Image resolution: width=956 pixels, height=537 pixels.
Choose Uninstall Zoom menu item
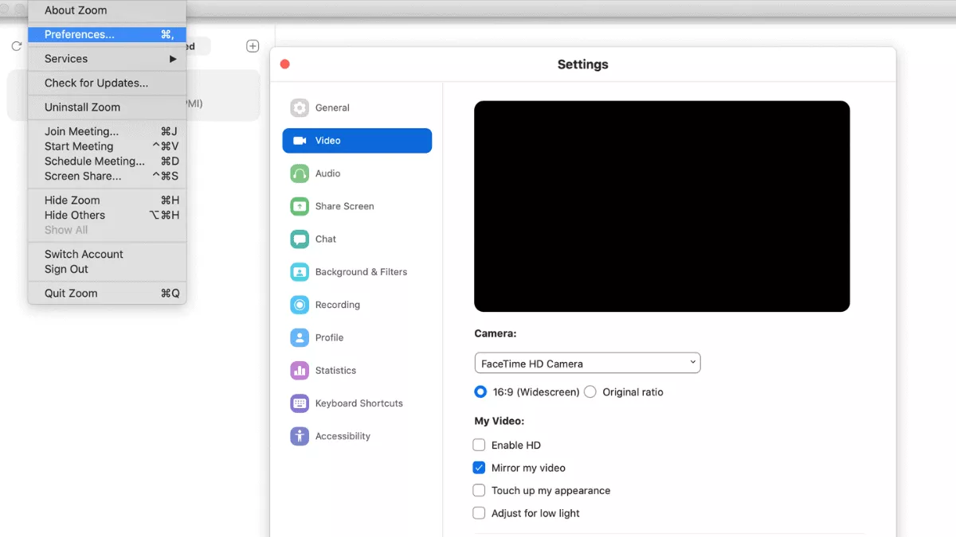click(107, 107)
